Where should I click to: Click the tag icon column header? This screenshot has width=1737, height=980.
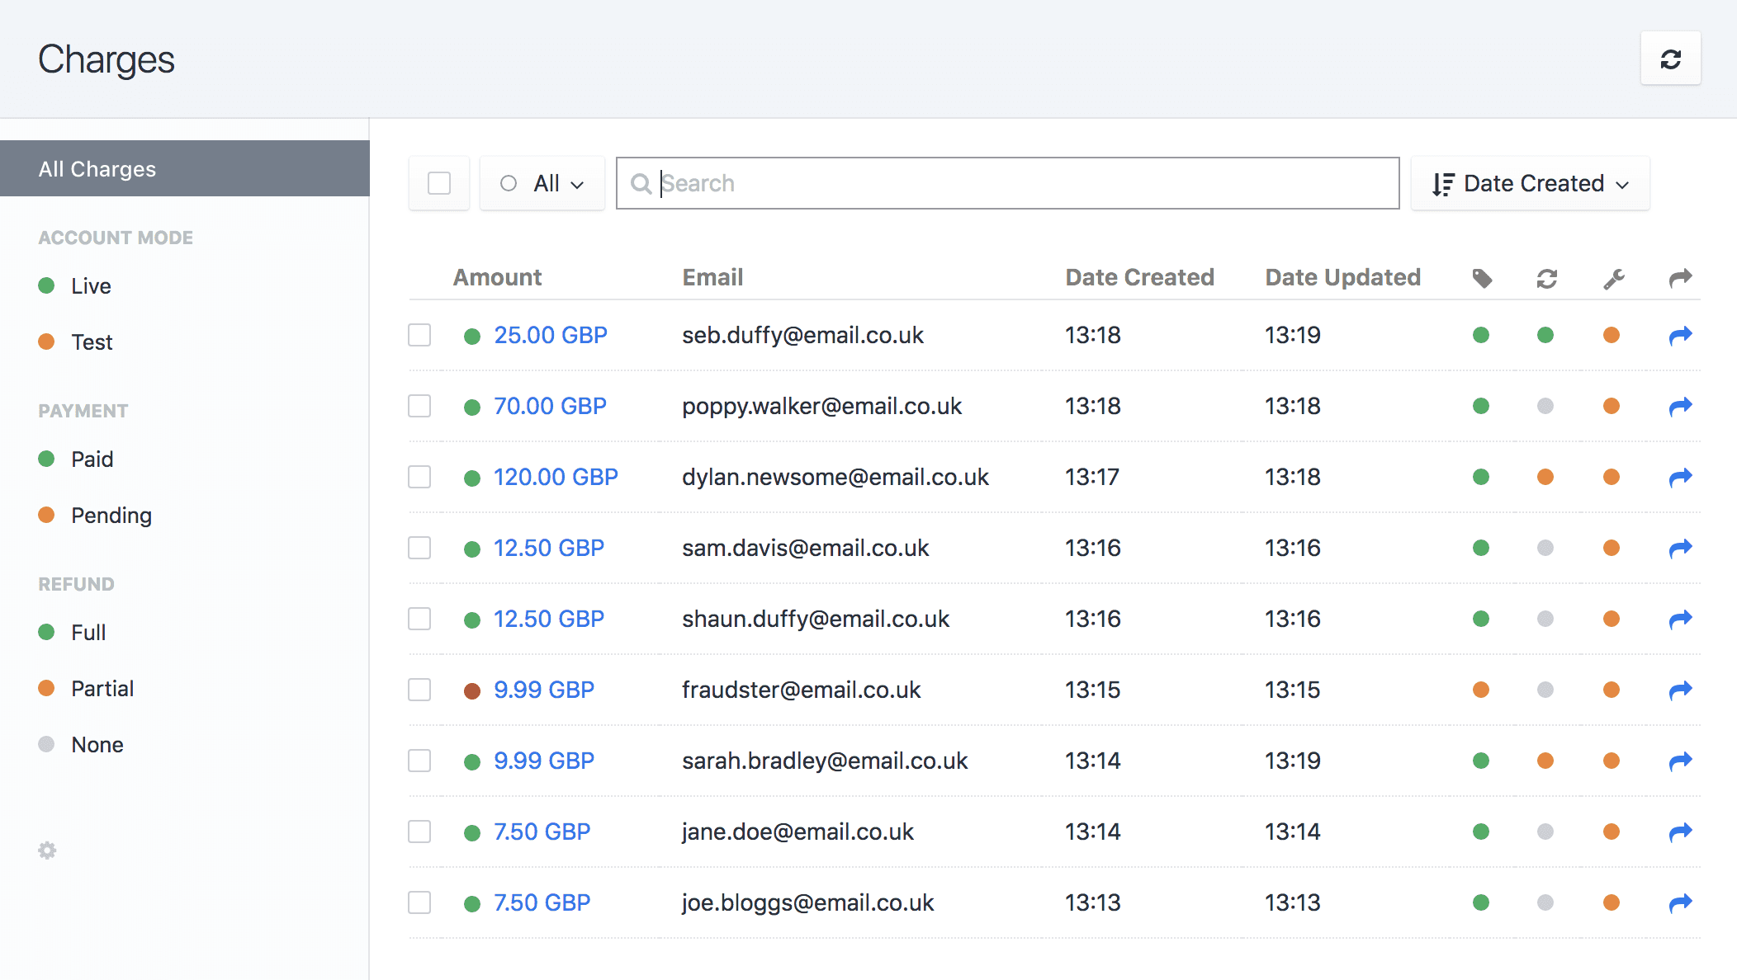pos(1482,278)
